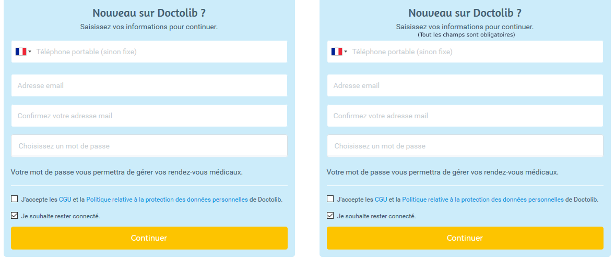
Task: Click the French flag icon in left form
Action: click(21, 52)
